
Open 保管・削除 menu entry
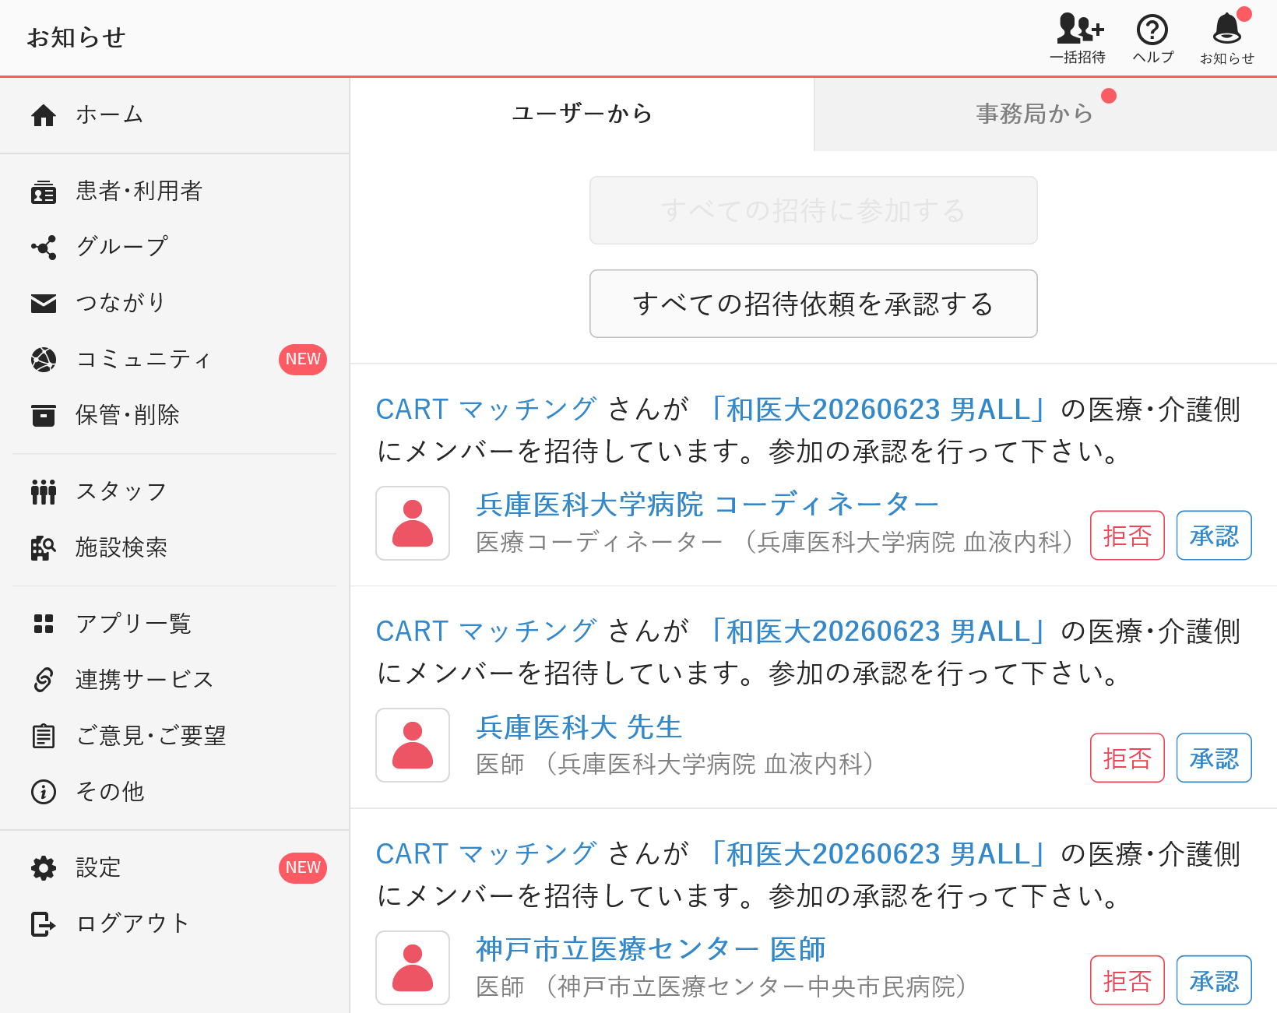point(174,415)
